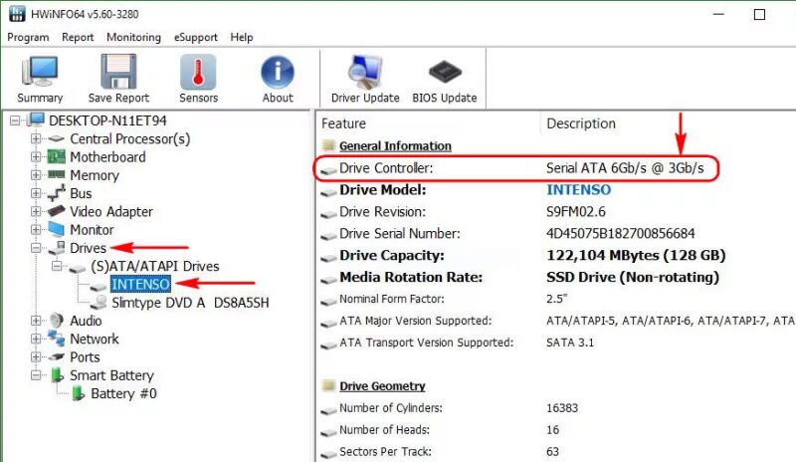Select ATA Major Version Supported row

(556, 321)
